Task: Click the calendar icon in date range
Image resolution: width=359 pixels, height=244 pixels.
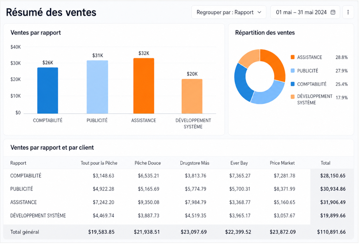Action: pyautogui.click(x=333, y=12)
